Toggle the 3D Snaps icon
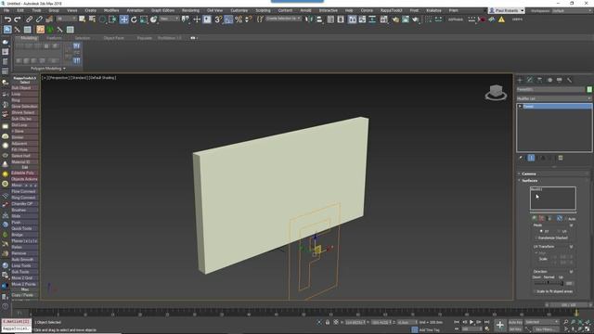 [x=218, y=19]
